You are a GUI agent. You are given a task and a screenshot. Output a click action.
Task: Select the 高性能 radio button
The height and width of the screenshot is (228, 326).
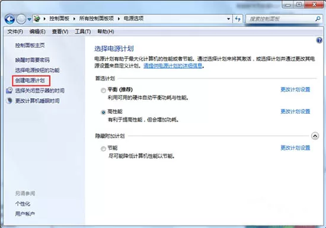pyautogui.click(x=103, y=113)
